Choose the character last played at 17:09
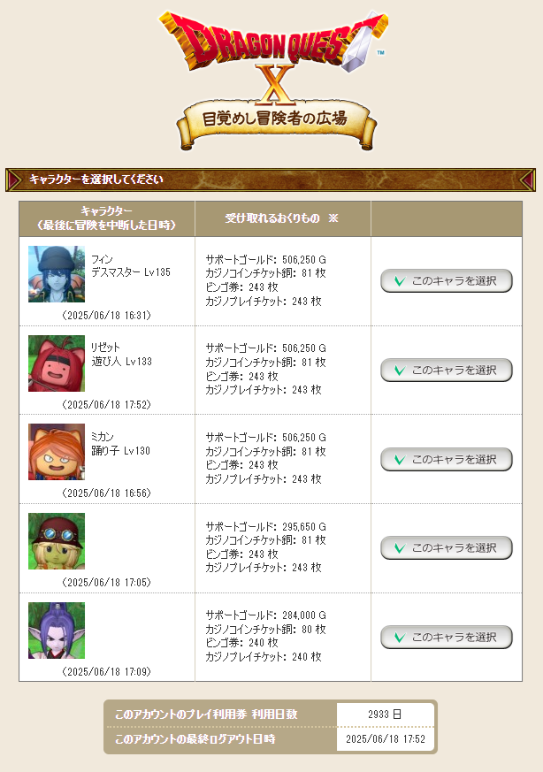Image resolution: width=543 pixels, height=772 pixels. pyautogui.click(x=447, y=637)
